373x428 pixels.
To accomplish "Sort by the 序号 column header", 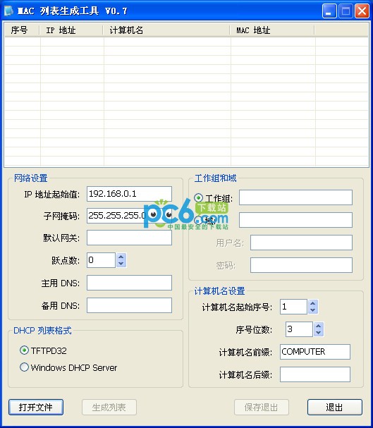I will tap(23, 30).
